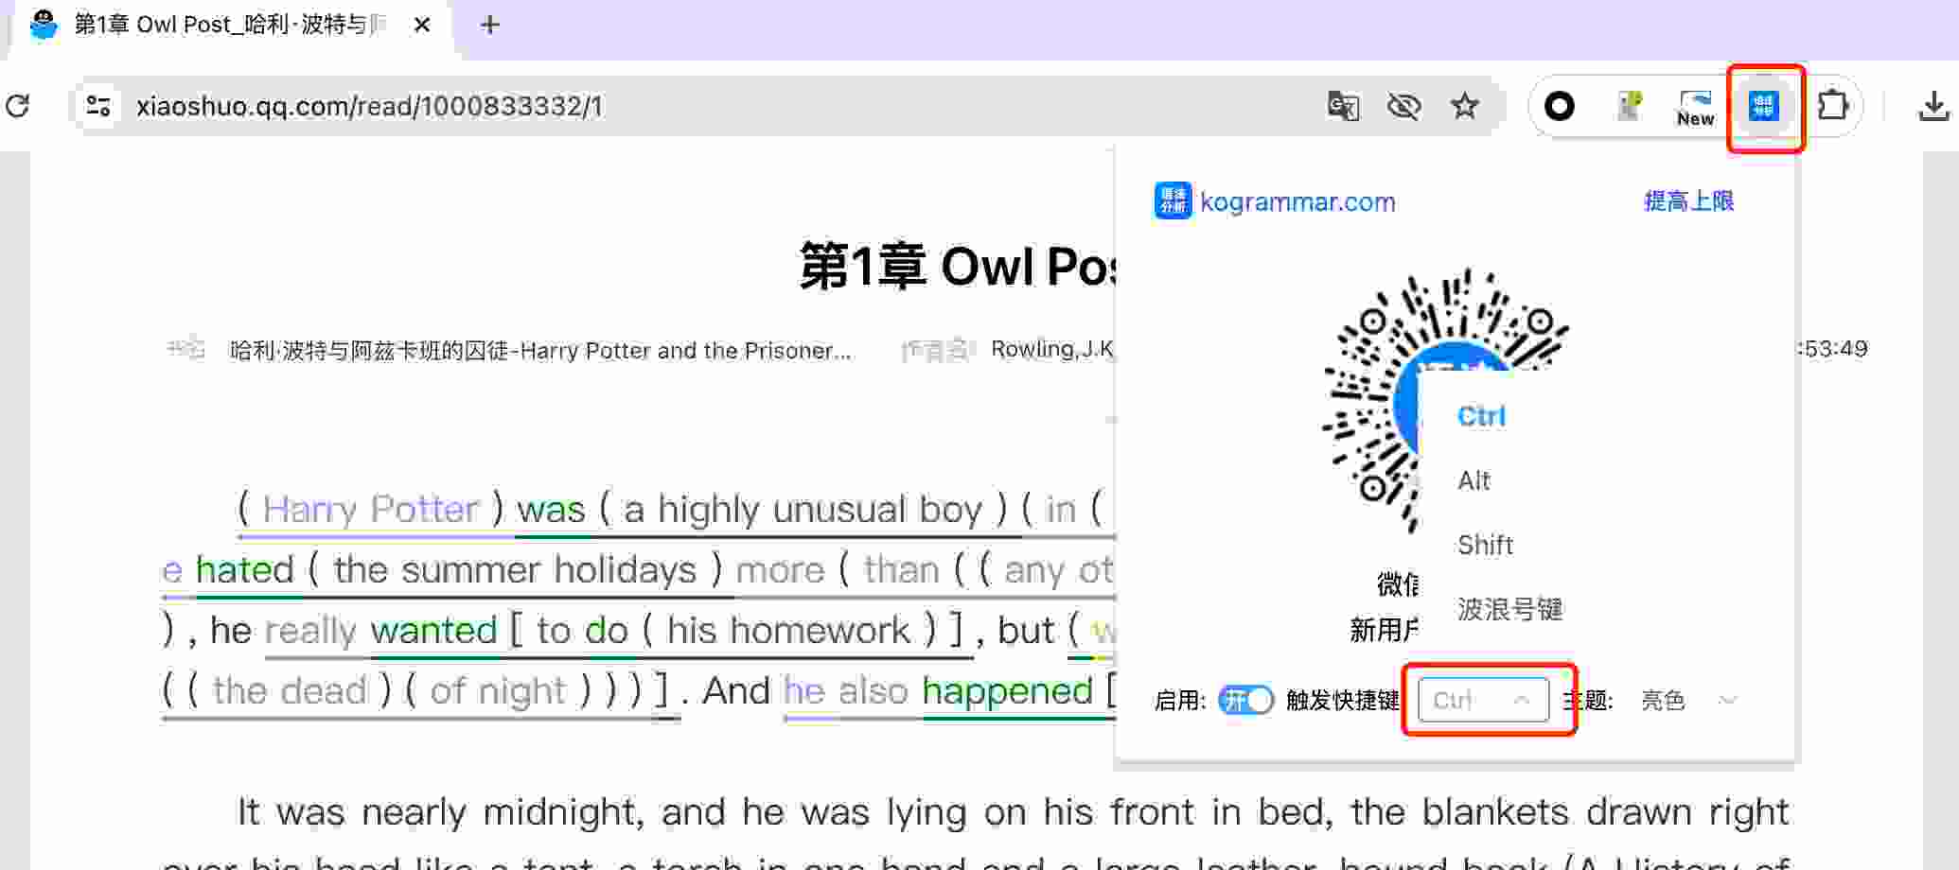Bookmark this page with the star icon
The image size is (1959, 870).
tap(1464, 106)
